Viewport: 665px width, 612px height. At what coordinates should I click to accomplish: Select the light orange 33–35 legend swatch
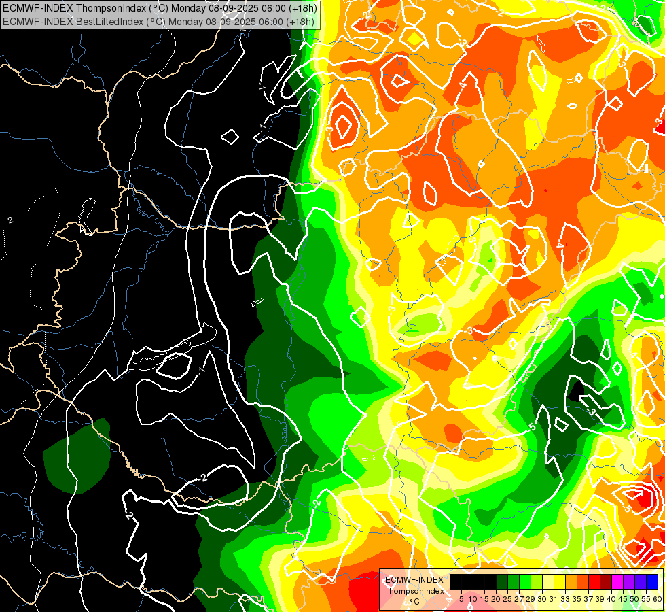[571, 581]
